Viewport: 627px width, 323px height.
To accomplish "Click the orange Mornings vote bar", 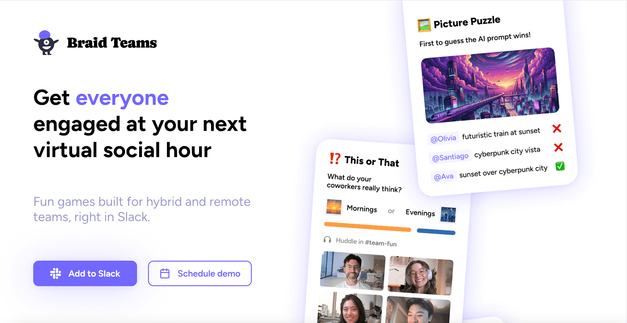I will click(x=368, y=227).
